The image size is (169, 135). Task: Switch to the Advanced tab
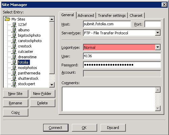tap(86, 15)
